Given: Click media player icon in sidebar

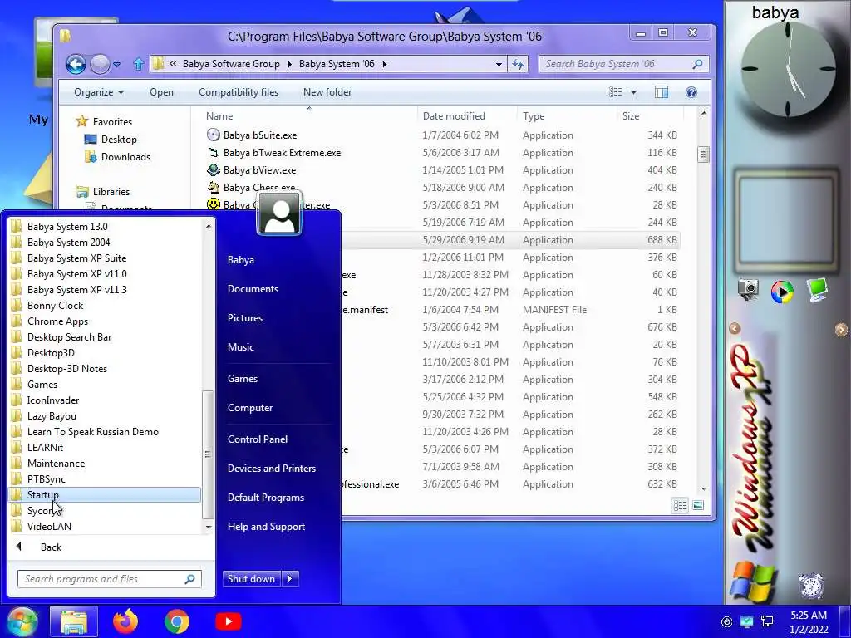Looking at the screenshot, I should (x=782, y=292).
